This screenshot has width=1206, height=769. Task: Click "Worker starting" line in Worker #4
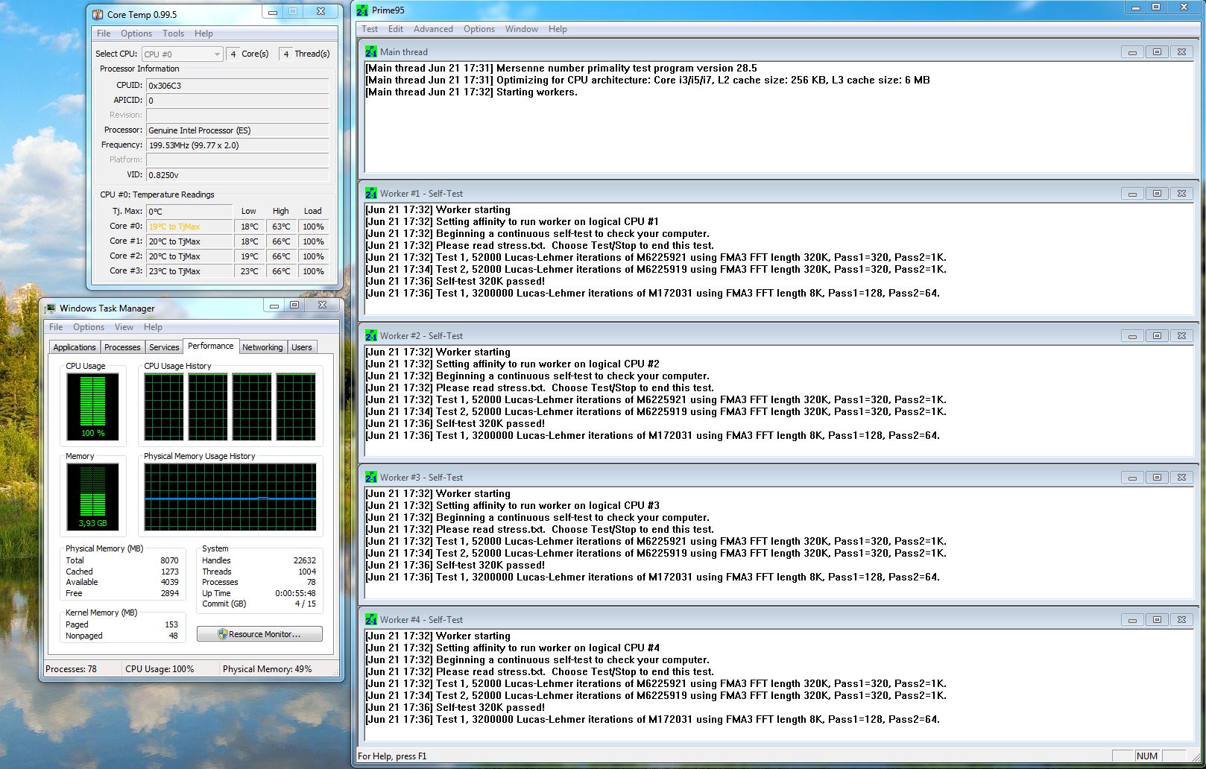pyautogui.click(x=438, y=636)
